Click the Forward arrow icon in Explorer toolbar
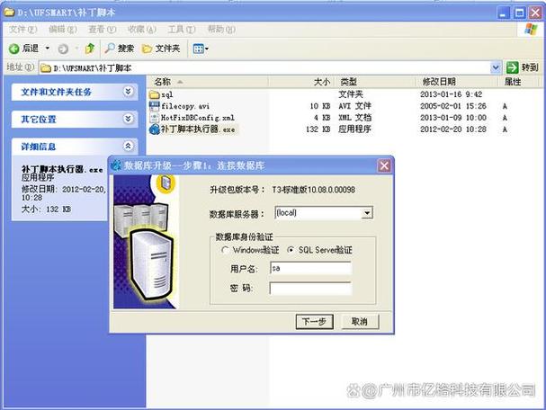Image resolution: width=546 pixels, height=410 pixels. [63, 49]
